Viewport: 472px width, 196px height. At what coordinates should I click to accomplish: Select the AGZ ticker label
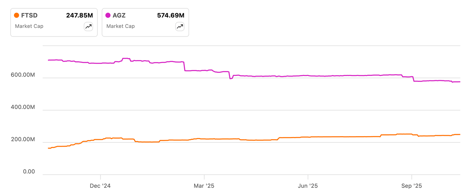[x=119, y=15]
